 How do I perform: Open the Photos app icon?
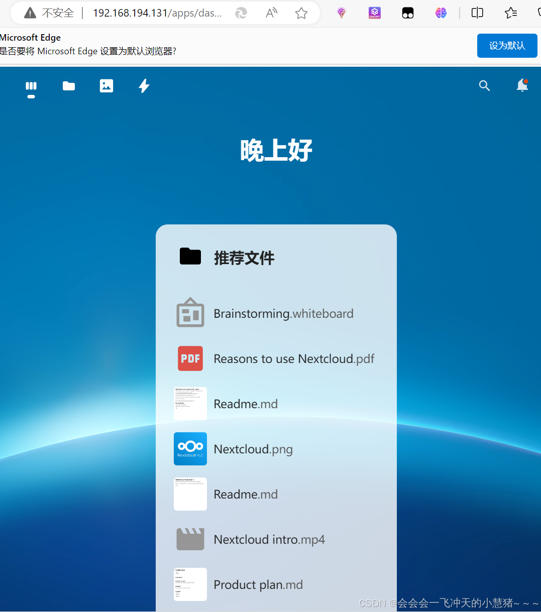pos(106,86)
